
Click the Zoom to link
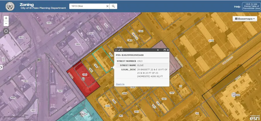click(120, 84)
